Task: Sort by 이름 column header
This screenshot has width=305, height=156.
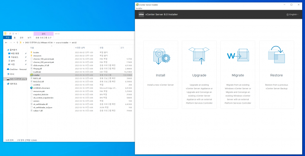Action: (x=32, y=48)
